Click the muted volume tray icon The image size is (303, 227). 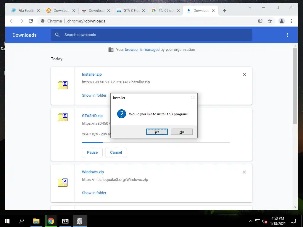265,221
